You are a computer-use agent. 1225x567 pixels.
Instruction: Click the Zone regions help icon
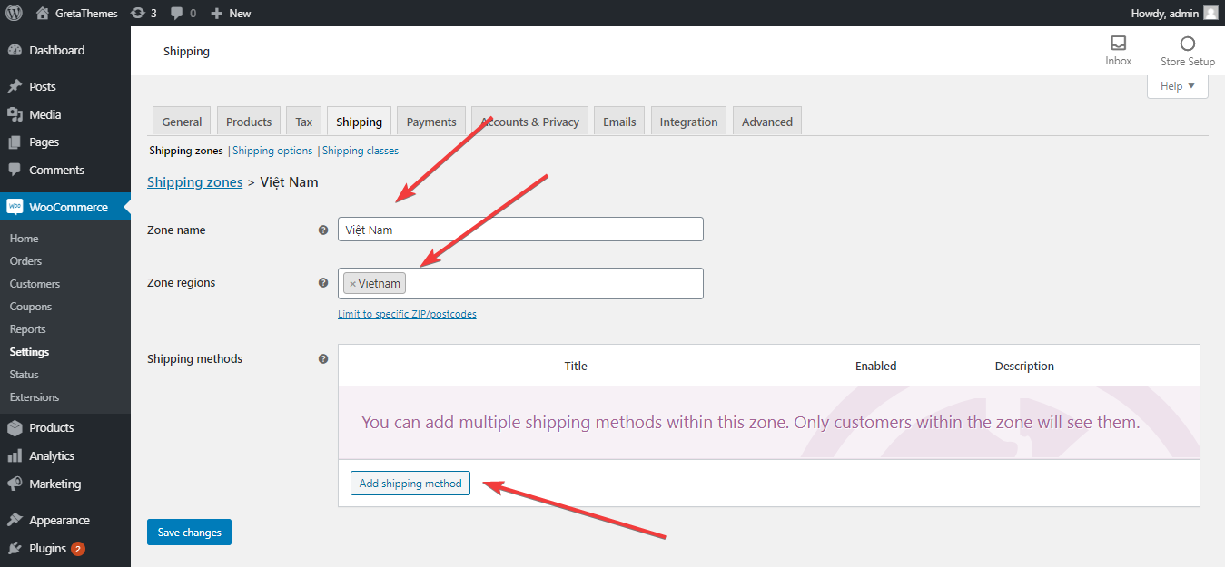point(323,283)
